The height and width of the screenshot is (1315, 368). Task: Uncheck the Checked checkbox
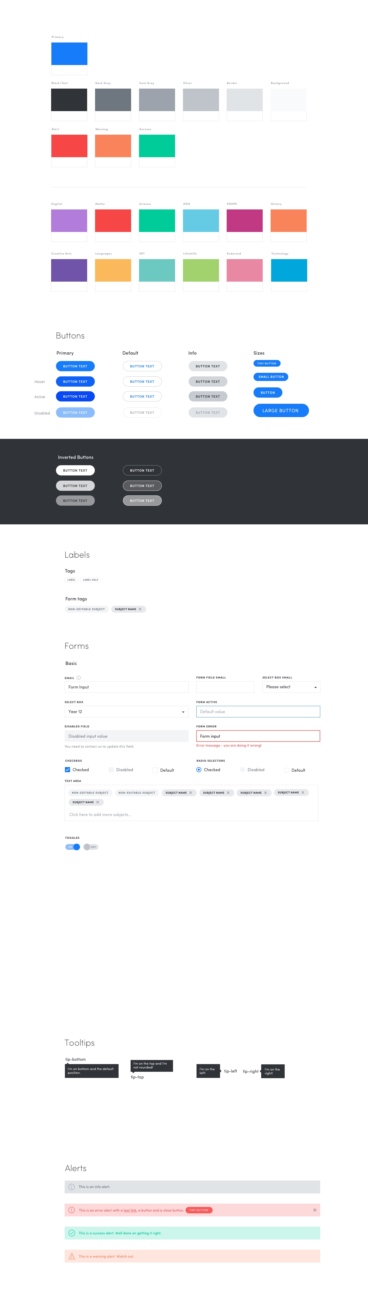(67, 769)
